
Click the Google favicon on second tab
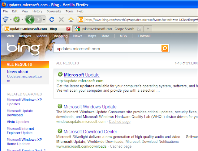point(77,29)
